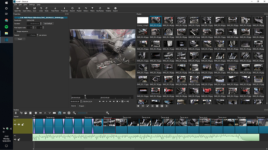Lift the selected clip using the up arrow
268x150 pixels.
(x=45, y=113)
